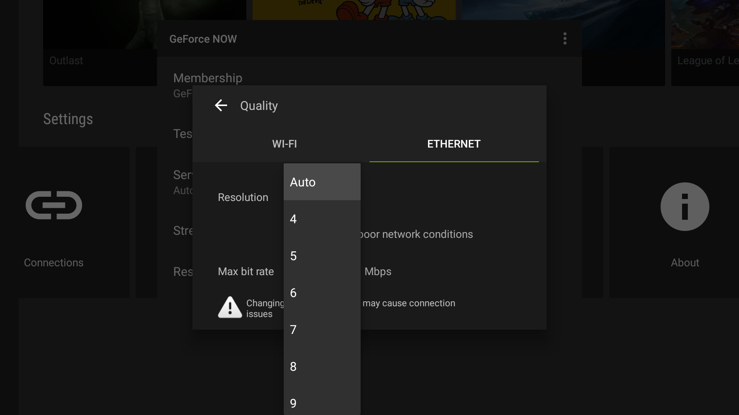This screenshot has width=739, height=415.
Task: Click the About text label
Action: click(685, 262)
